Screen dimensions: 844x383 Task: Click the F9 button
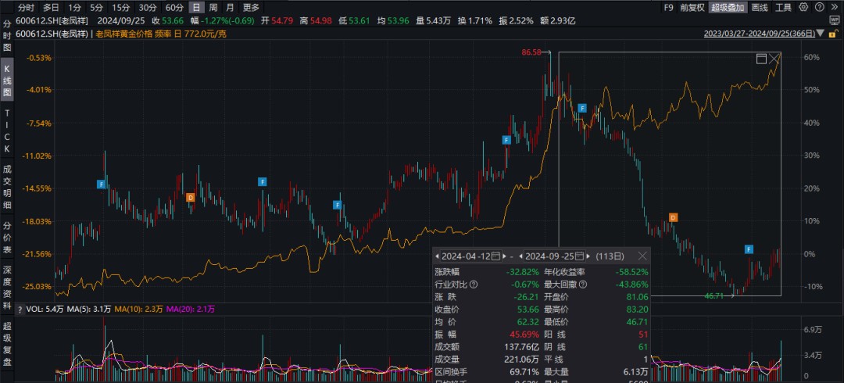point(668,7)
